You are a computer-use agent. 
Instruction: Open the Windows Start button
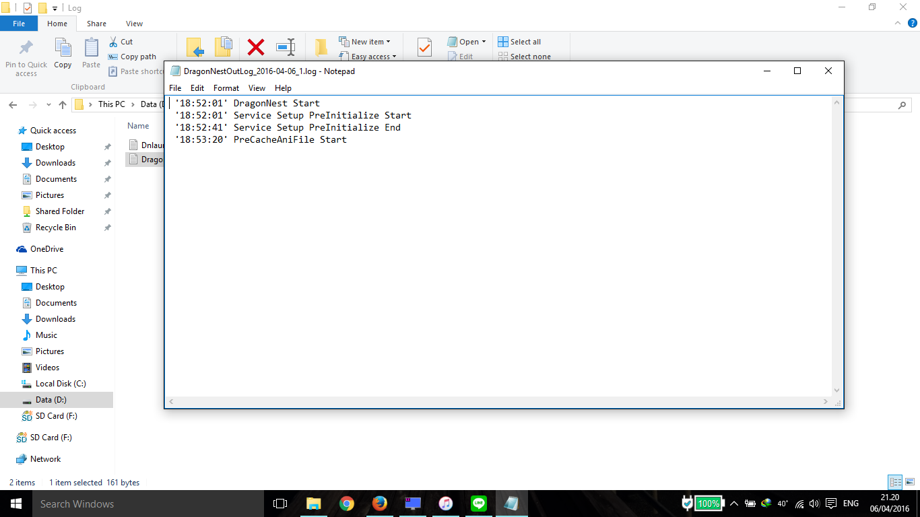click(16, 504)
